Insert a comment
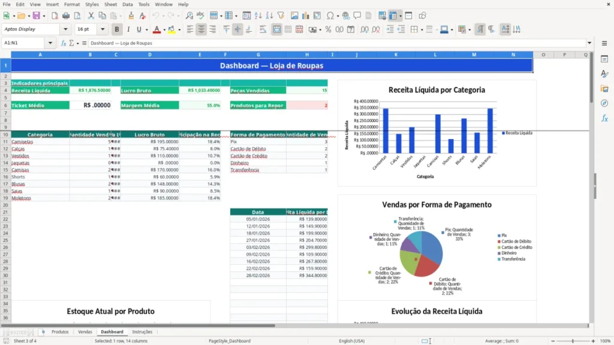 357,16
